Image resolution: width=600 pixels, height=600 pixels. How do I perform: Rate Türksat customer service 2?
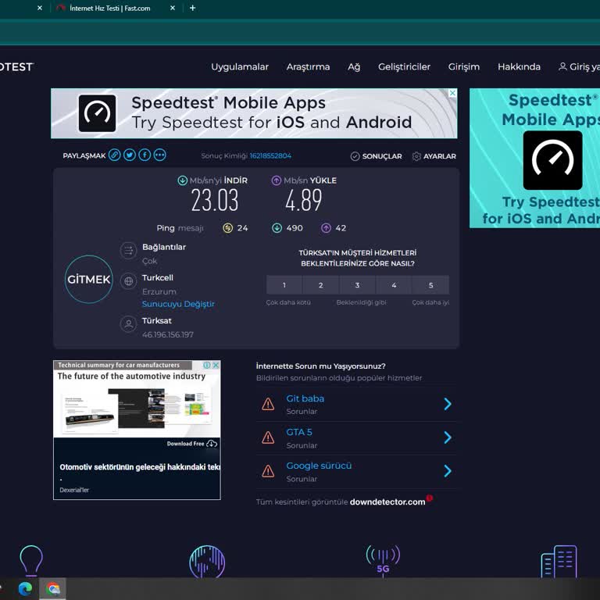coord(320,285)
